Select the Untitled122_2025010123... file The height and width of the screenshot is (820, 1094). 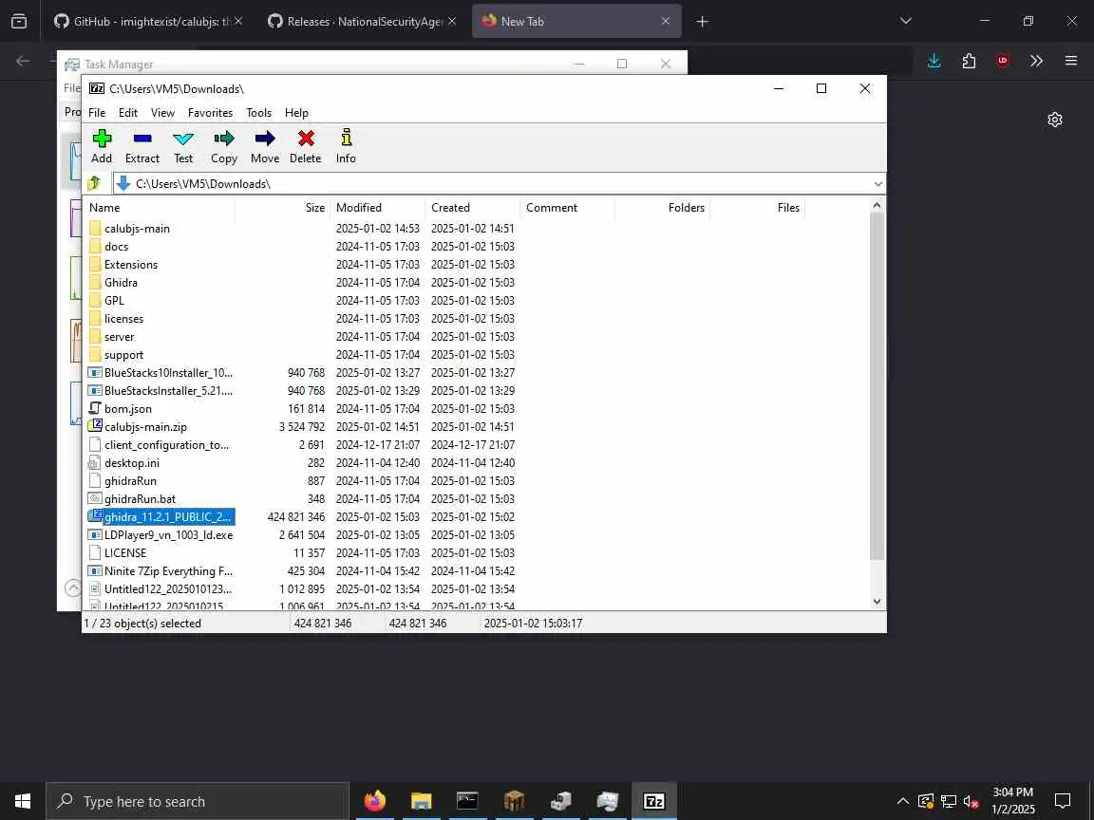(167, 589)
